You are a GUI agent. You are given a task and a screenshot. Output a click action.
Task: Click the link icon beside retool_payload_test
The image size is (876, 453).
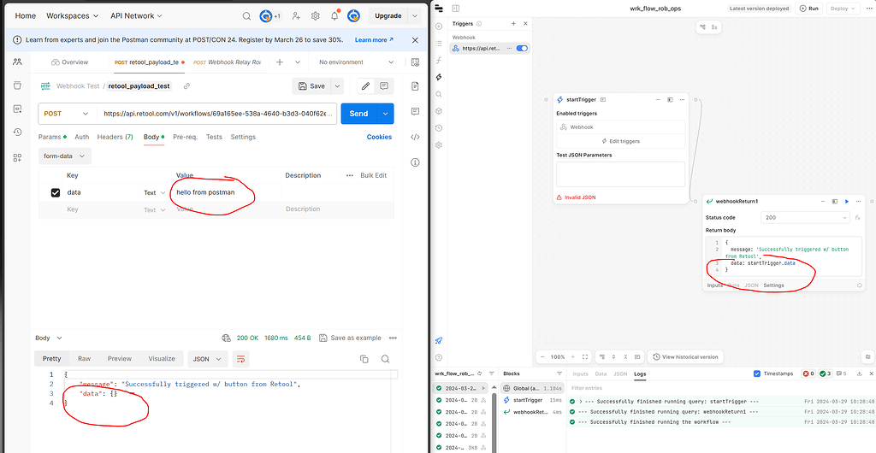coord(186,86)
